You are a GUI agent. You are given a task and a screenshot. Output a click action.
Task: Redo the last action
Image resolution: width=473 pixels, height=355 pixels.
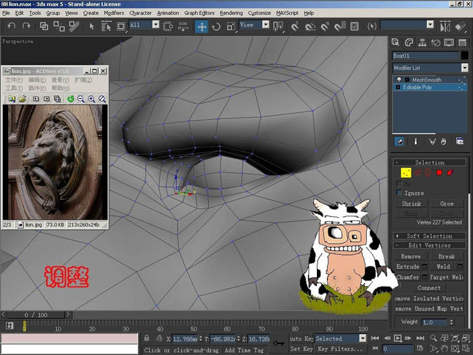(26, 26)
